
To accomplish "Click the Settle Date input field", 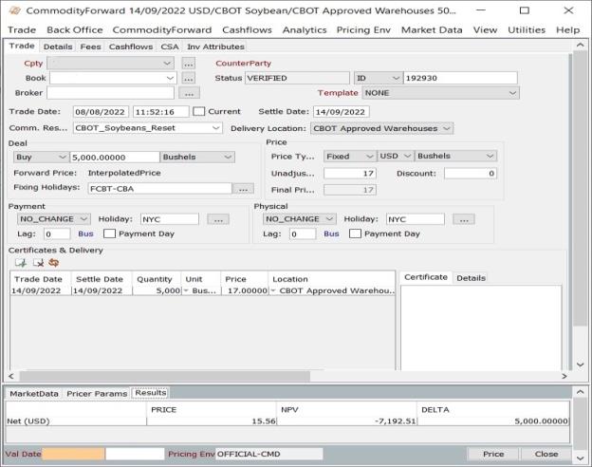I will (x=341, y=112).
